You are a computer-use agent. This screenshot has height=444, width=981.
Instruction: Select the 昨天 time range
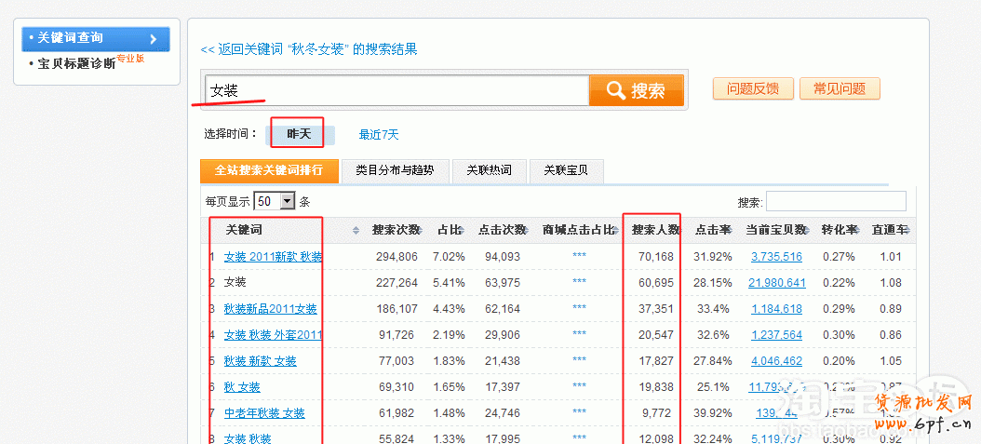point(297,134)
